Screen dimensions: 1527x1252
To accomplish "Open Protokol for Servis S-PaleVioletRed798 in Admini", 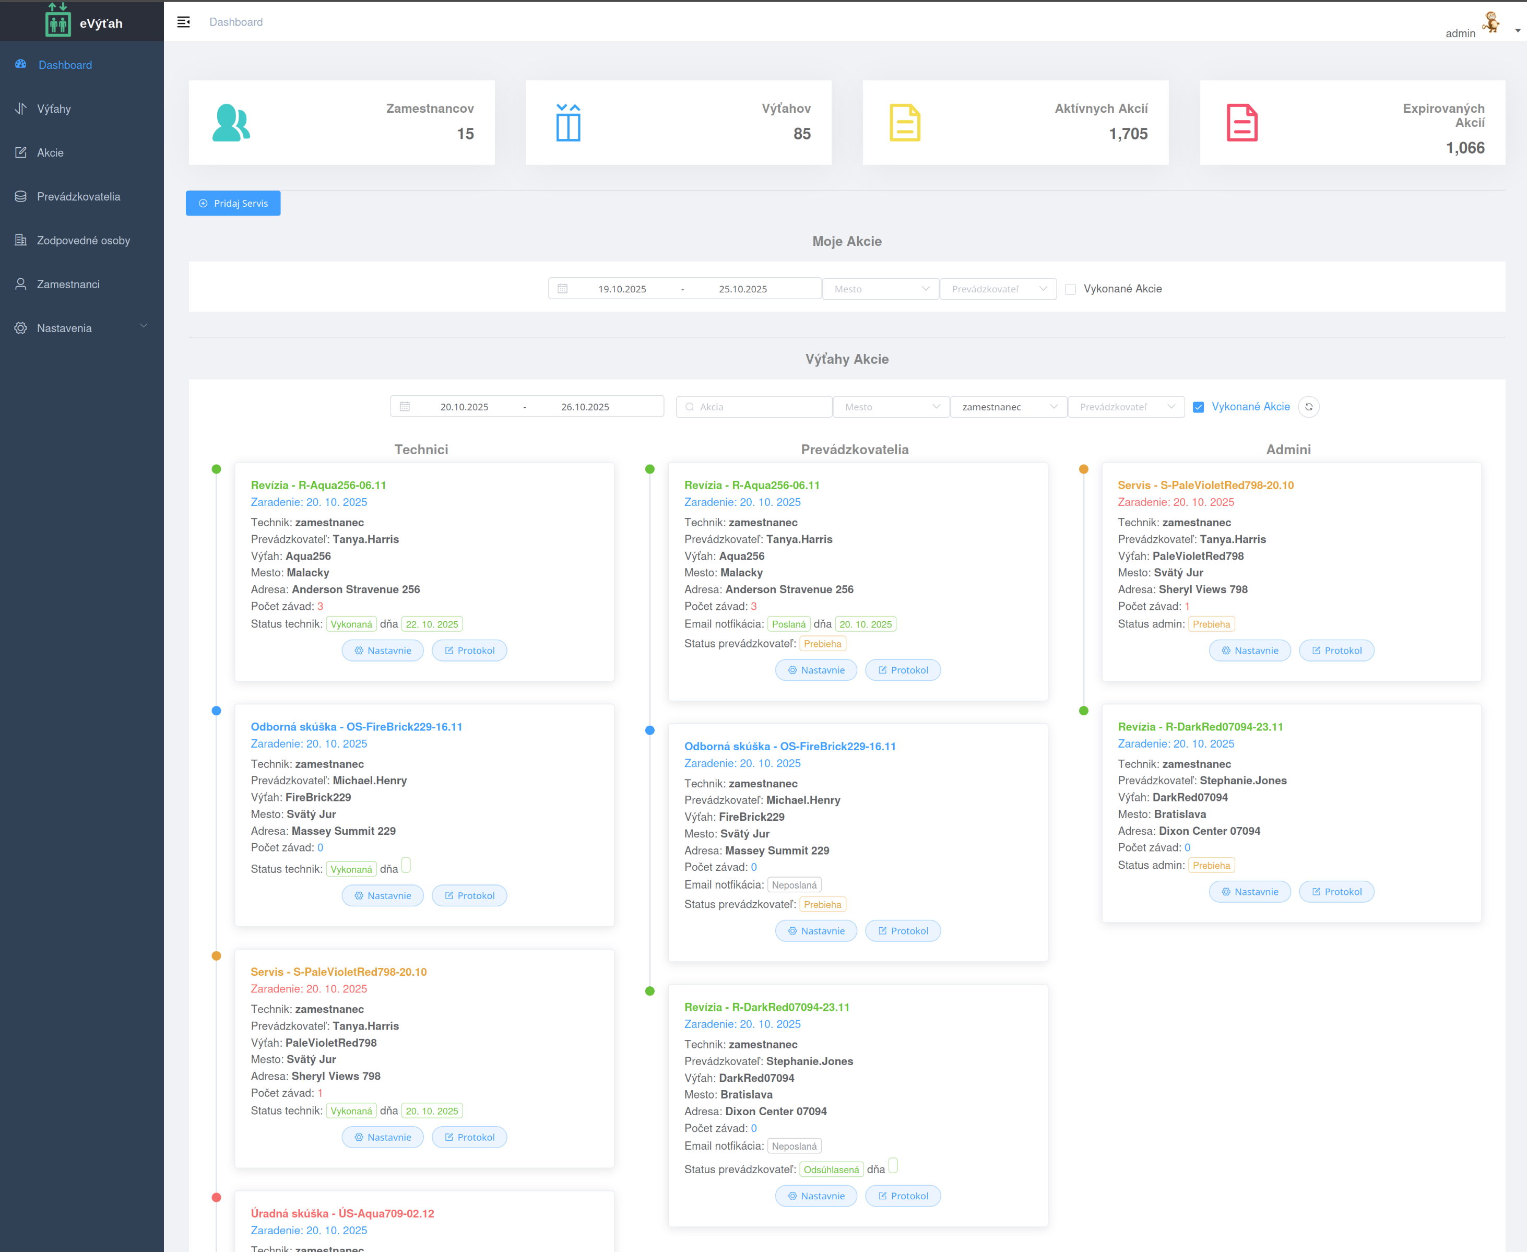I will [1336, 651].
